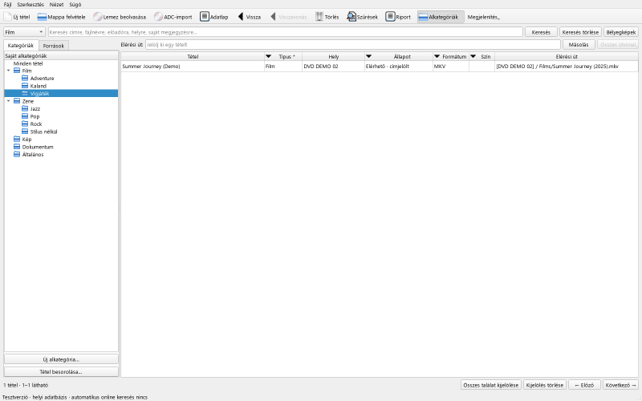Collapse the Zene tree node

pos(9,101)
